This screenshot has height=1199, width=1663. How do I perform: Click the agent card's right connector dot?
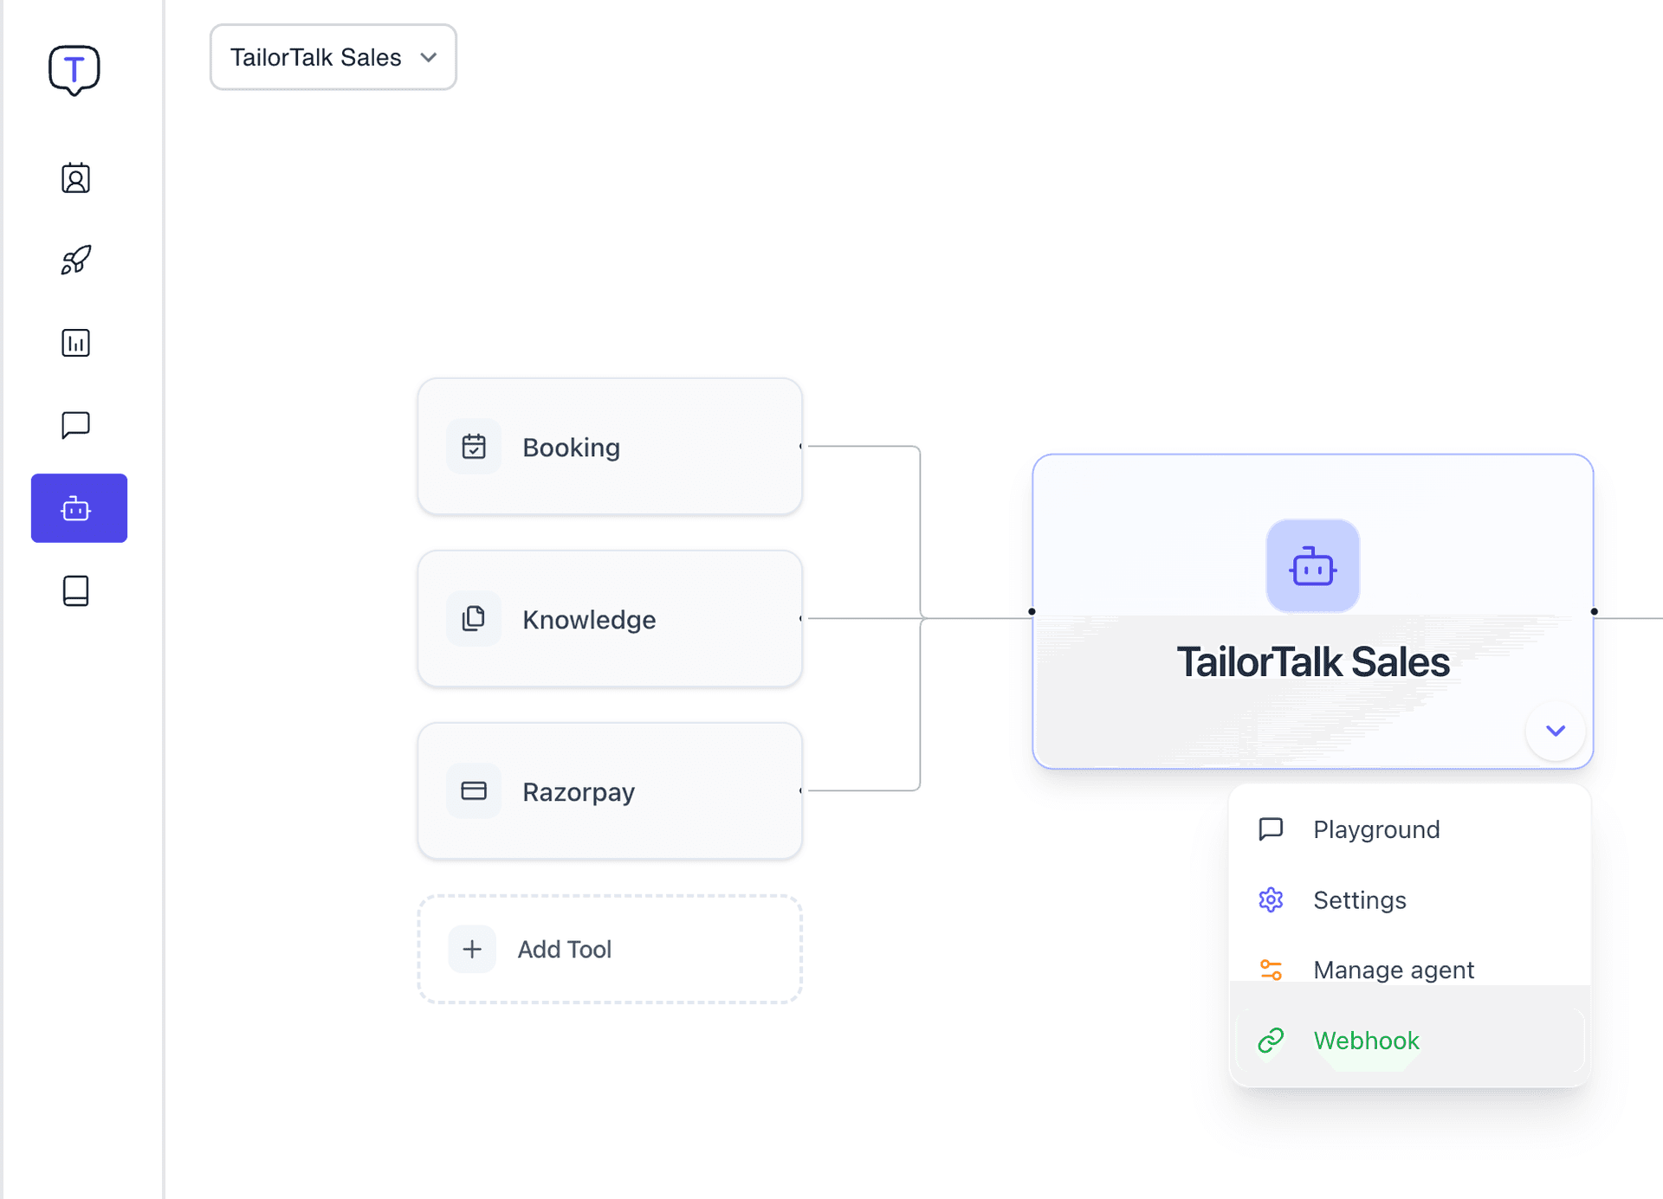coord(1594,611)
